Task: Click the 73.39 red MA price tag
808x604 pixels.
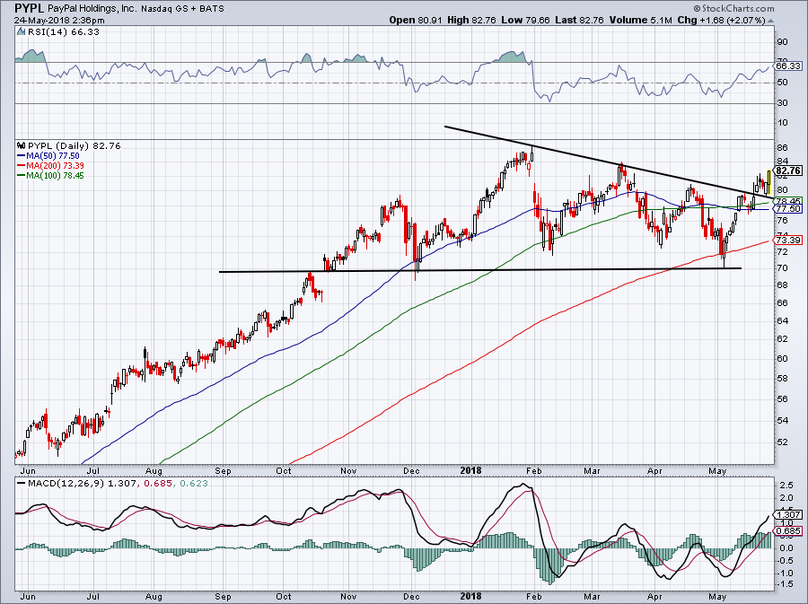Action: 788,240
